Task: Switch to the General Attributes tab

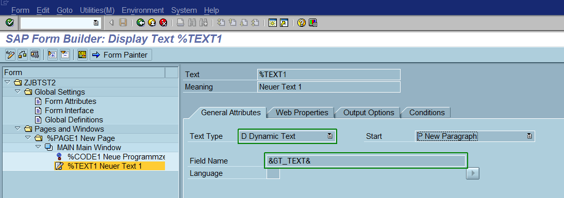Action: coord(230,113)
